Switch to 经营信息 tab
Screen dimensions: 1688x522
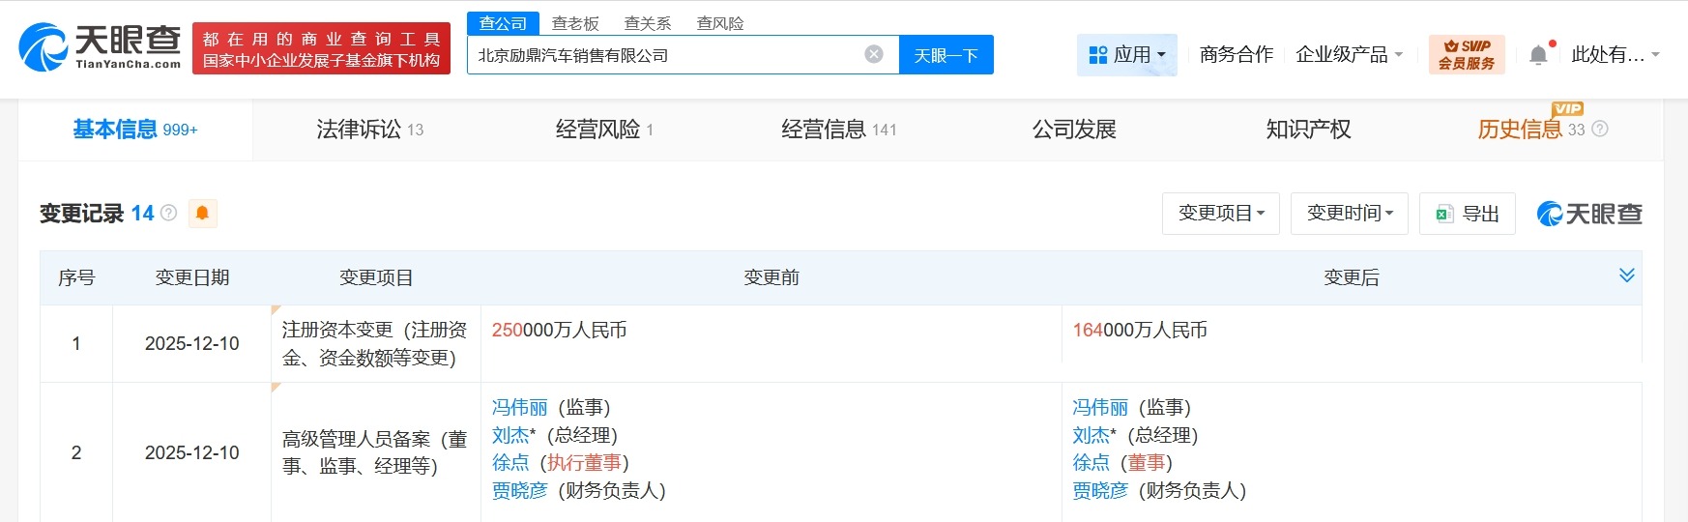pyautogui.click(x=839, y=130)
